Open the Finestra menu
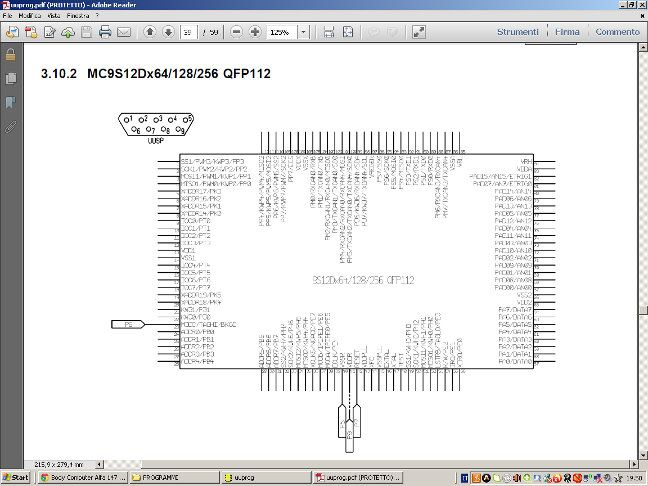Image resolution: width=648 pixels, height=486 pixels. pos(78,16)
